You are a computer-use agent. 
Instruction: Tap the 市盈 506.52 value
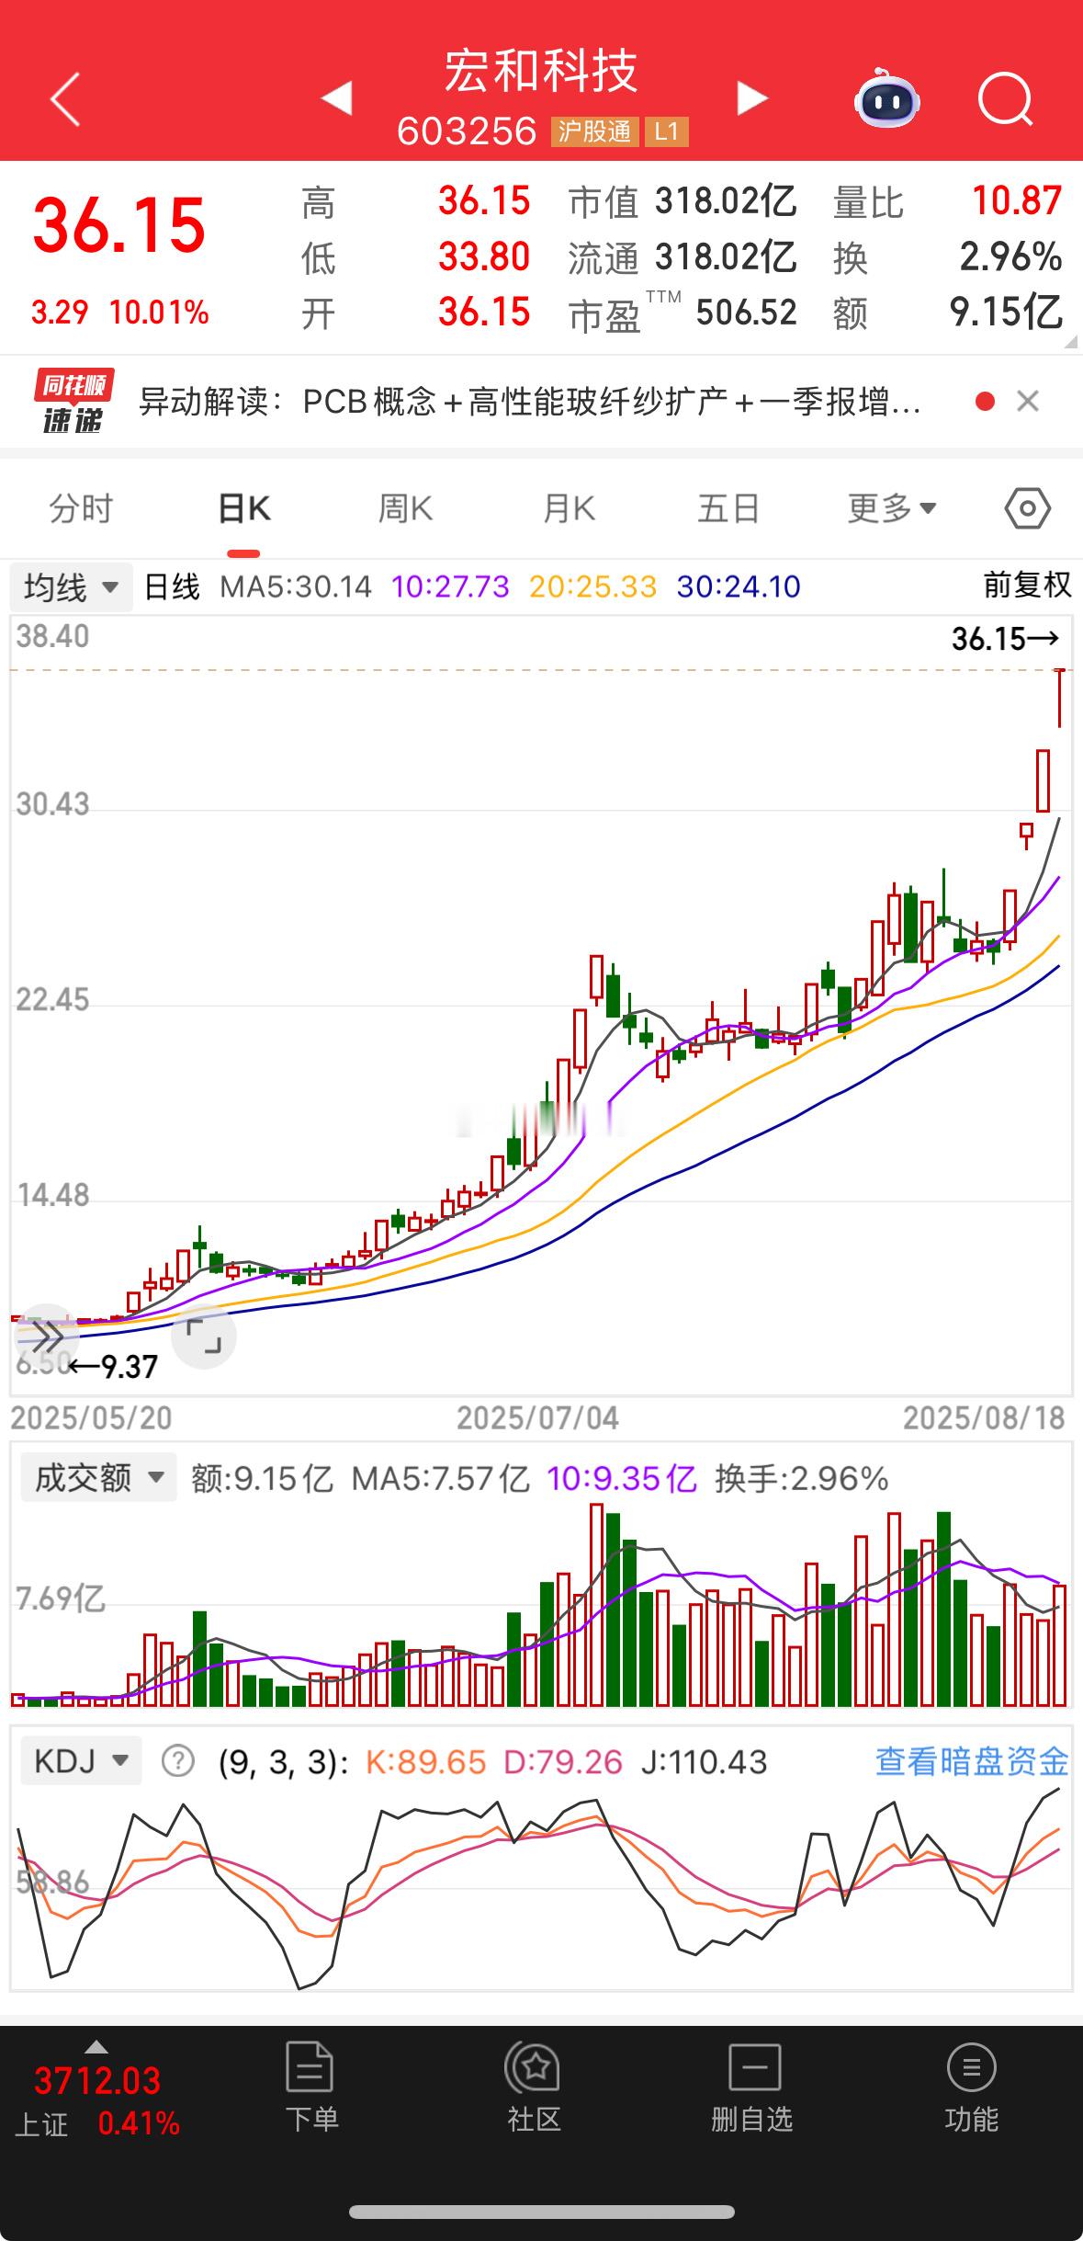746,313
